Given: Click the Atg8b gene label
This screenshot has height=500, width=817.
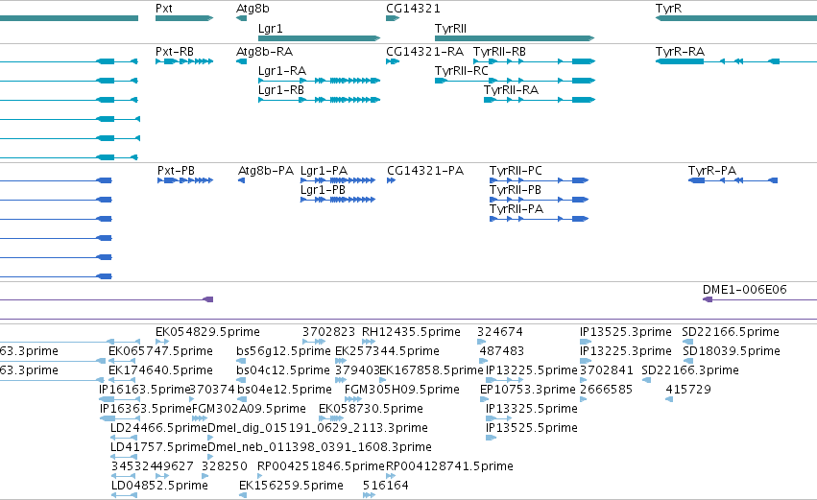Looking at the screenshot, I should click(252, 9).
